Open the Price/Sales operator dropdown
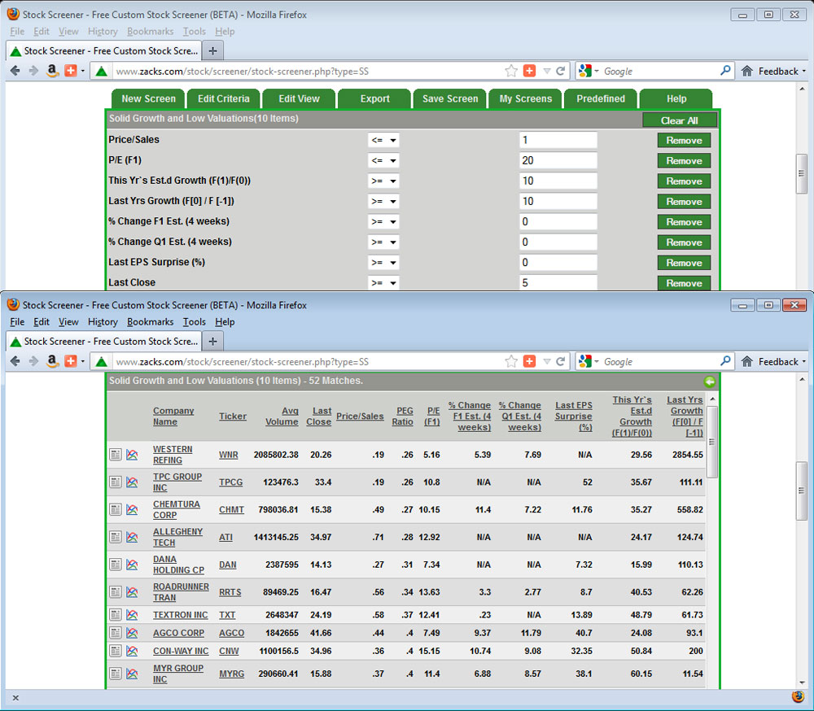814x711 pixels. [x=383, y=140]
